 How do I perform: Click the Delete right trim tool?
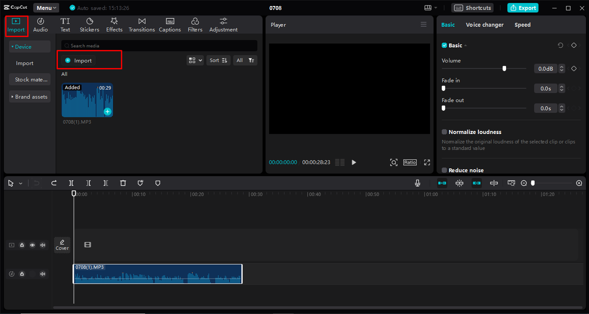[x=105, y=183]
